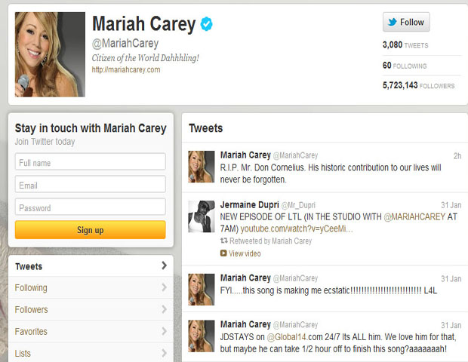The image size is (468, 362).
Task: Open the Following list via its chevron
Action: tap(164, 287)
